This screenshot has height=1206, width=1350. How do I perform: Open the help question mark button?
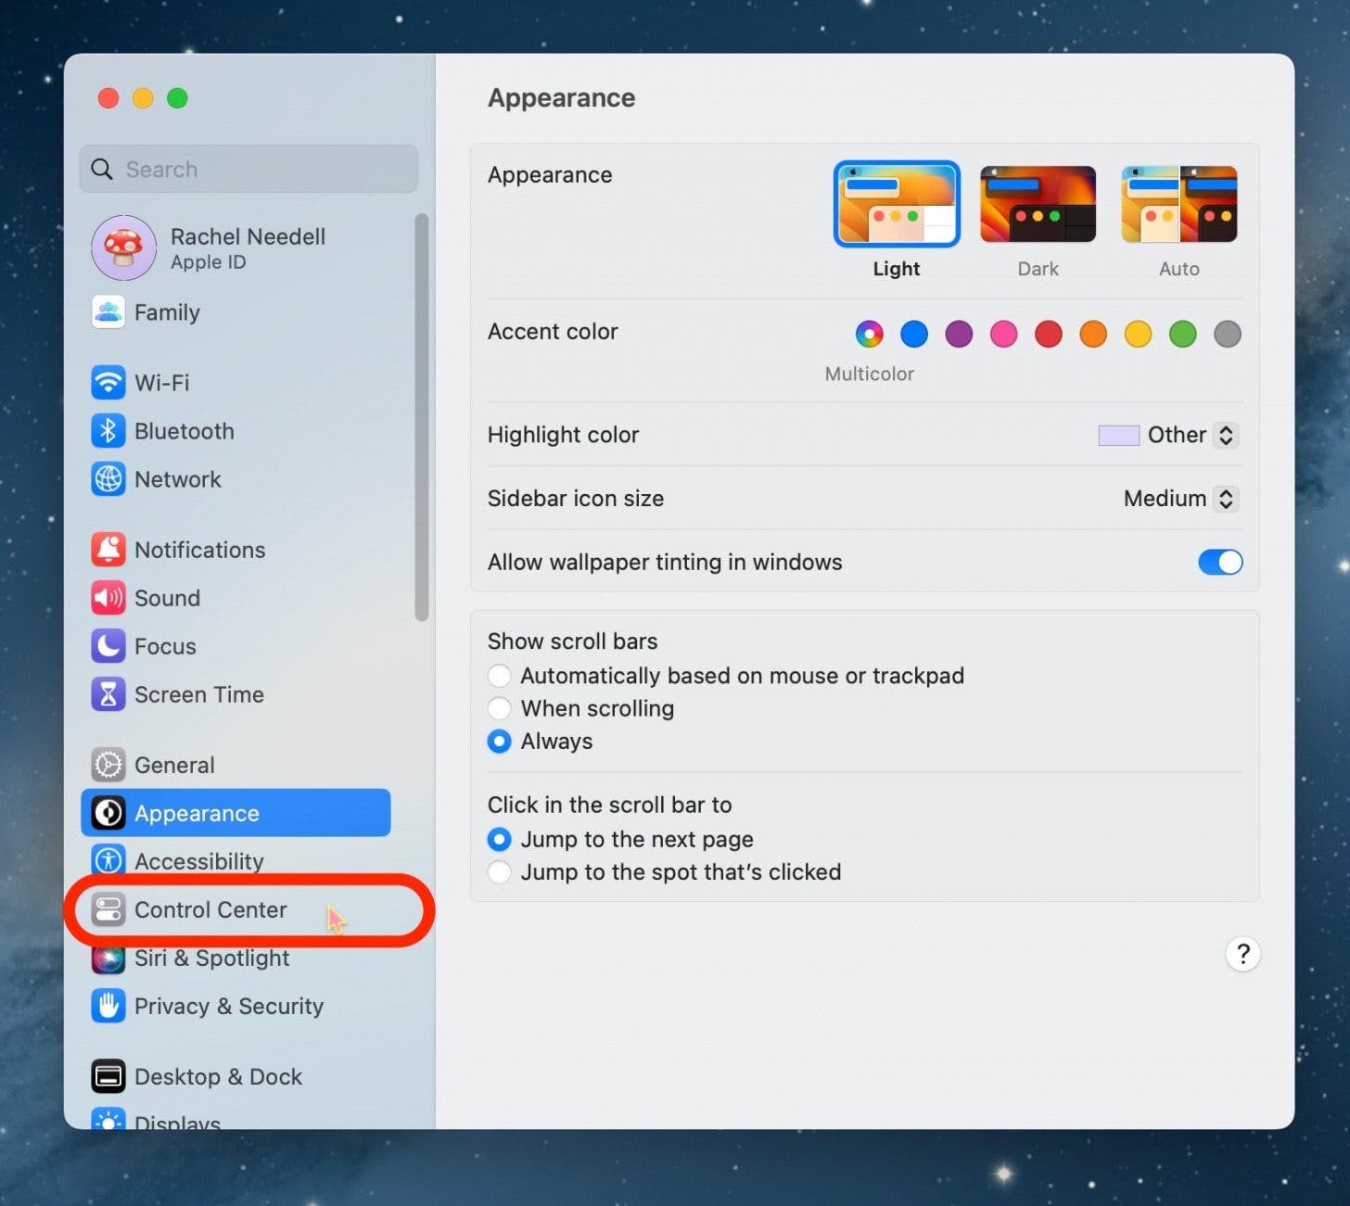(x=1242, y=954)
